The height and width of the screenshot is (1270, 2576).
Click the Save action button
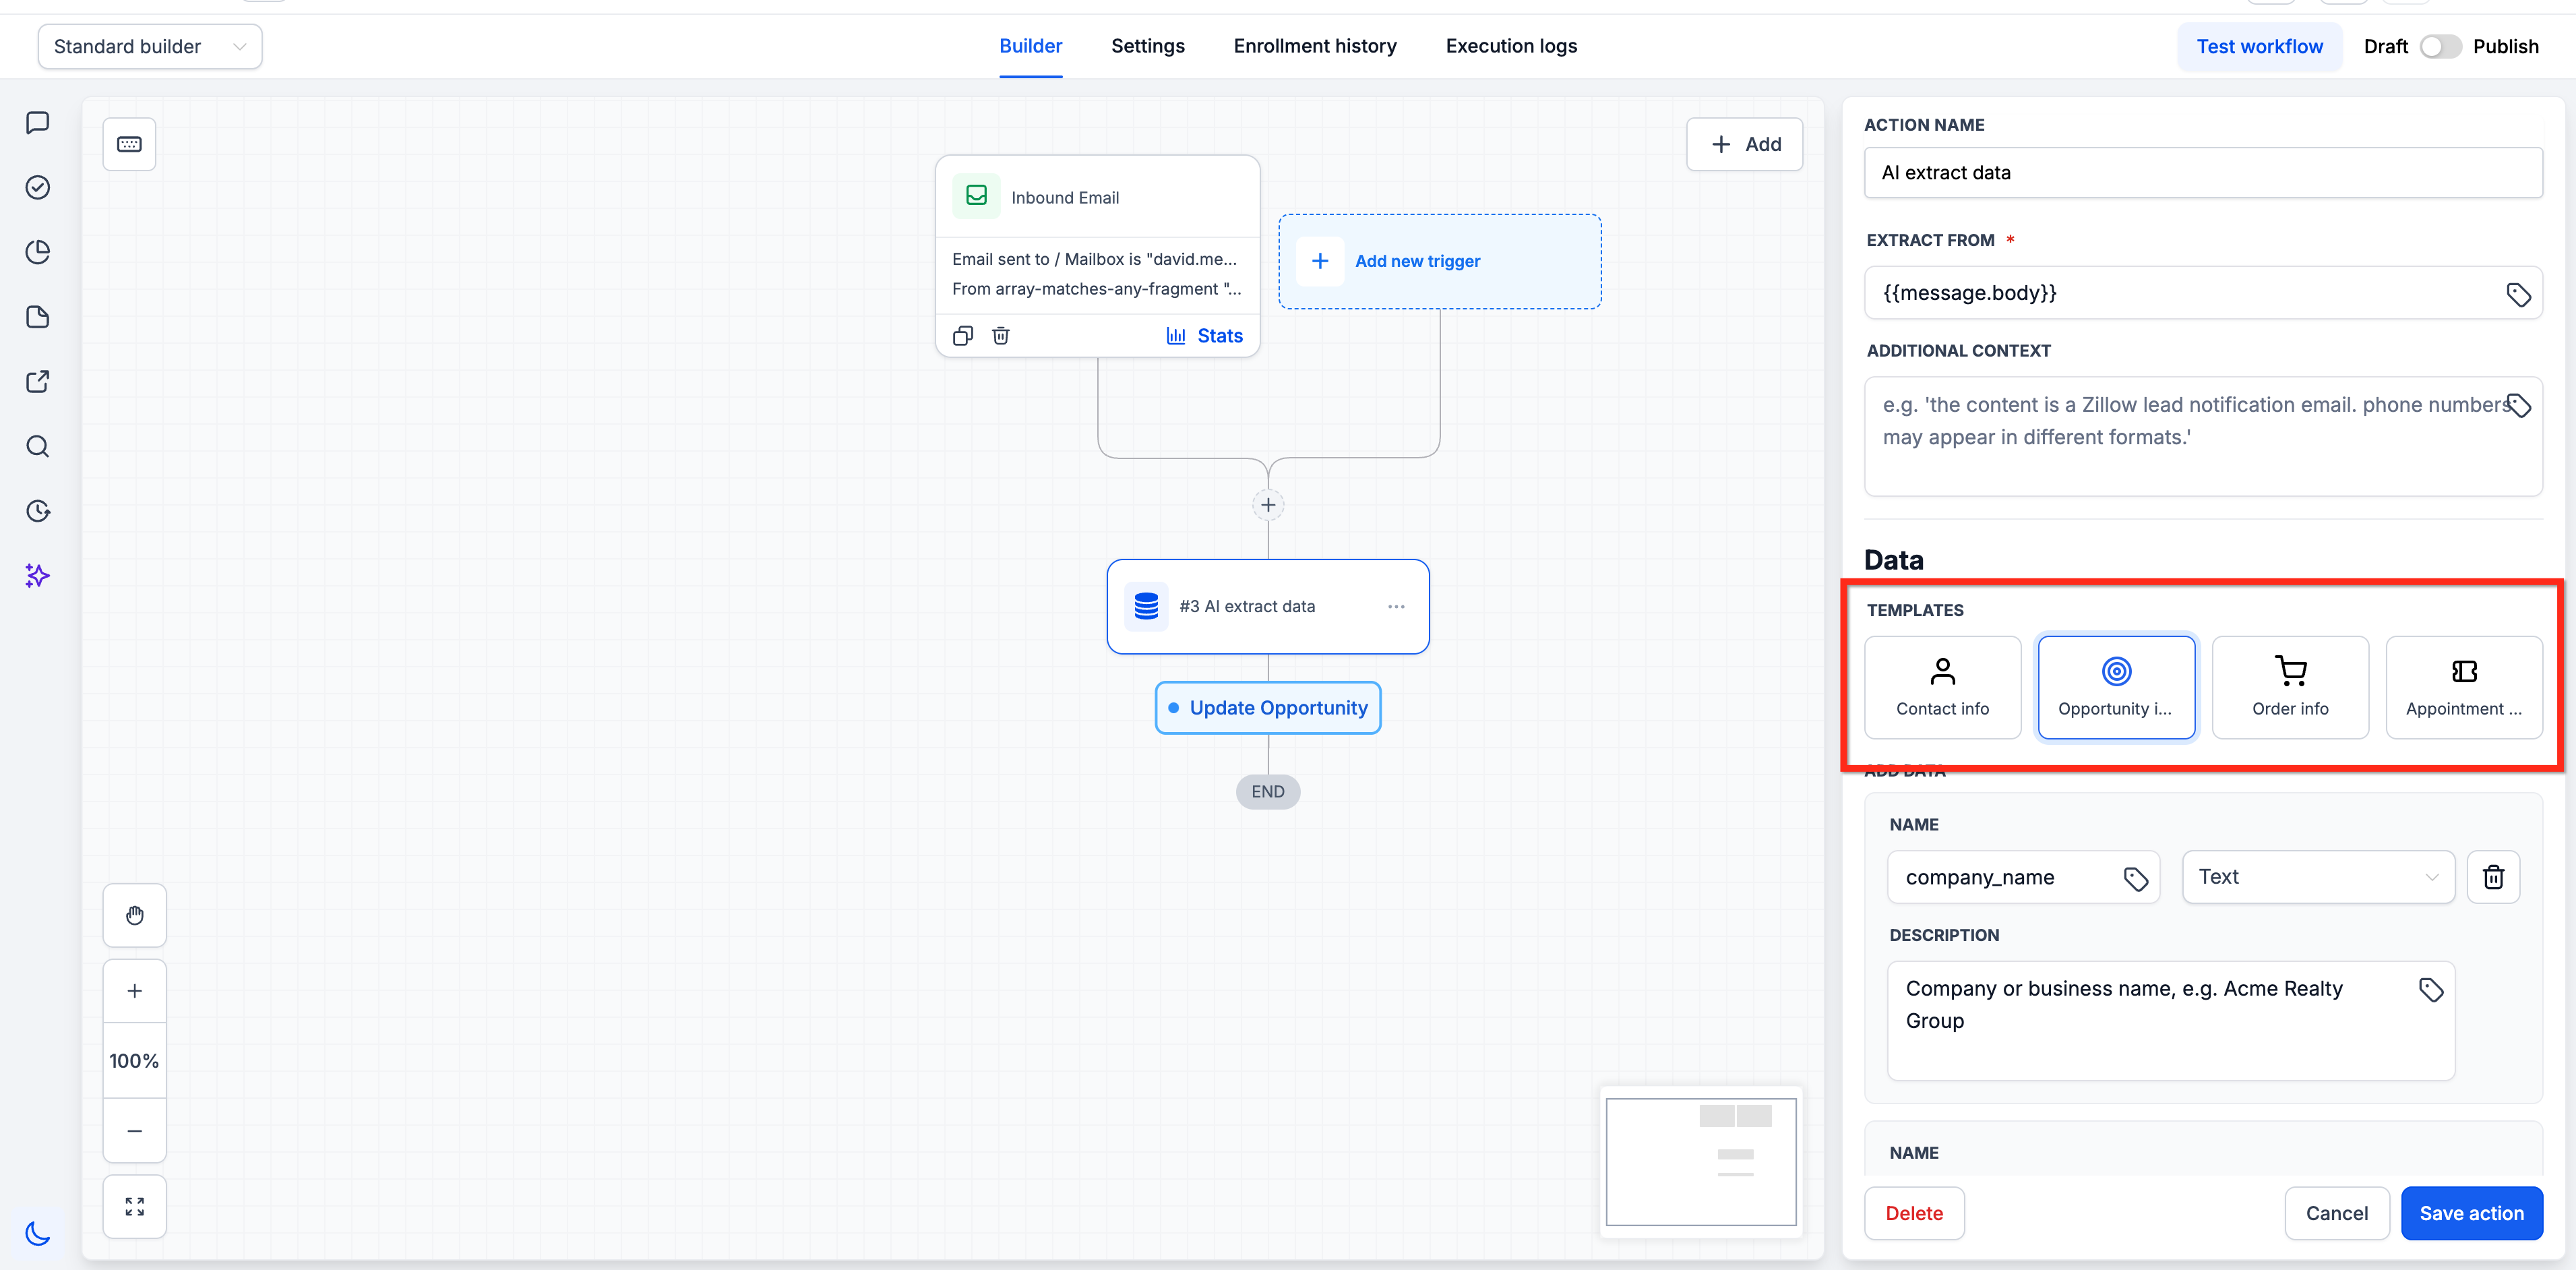coord(2472,1213)
